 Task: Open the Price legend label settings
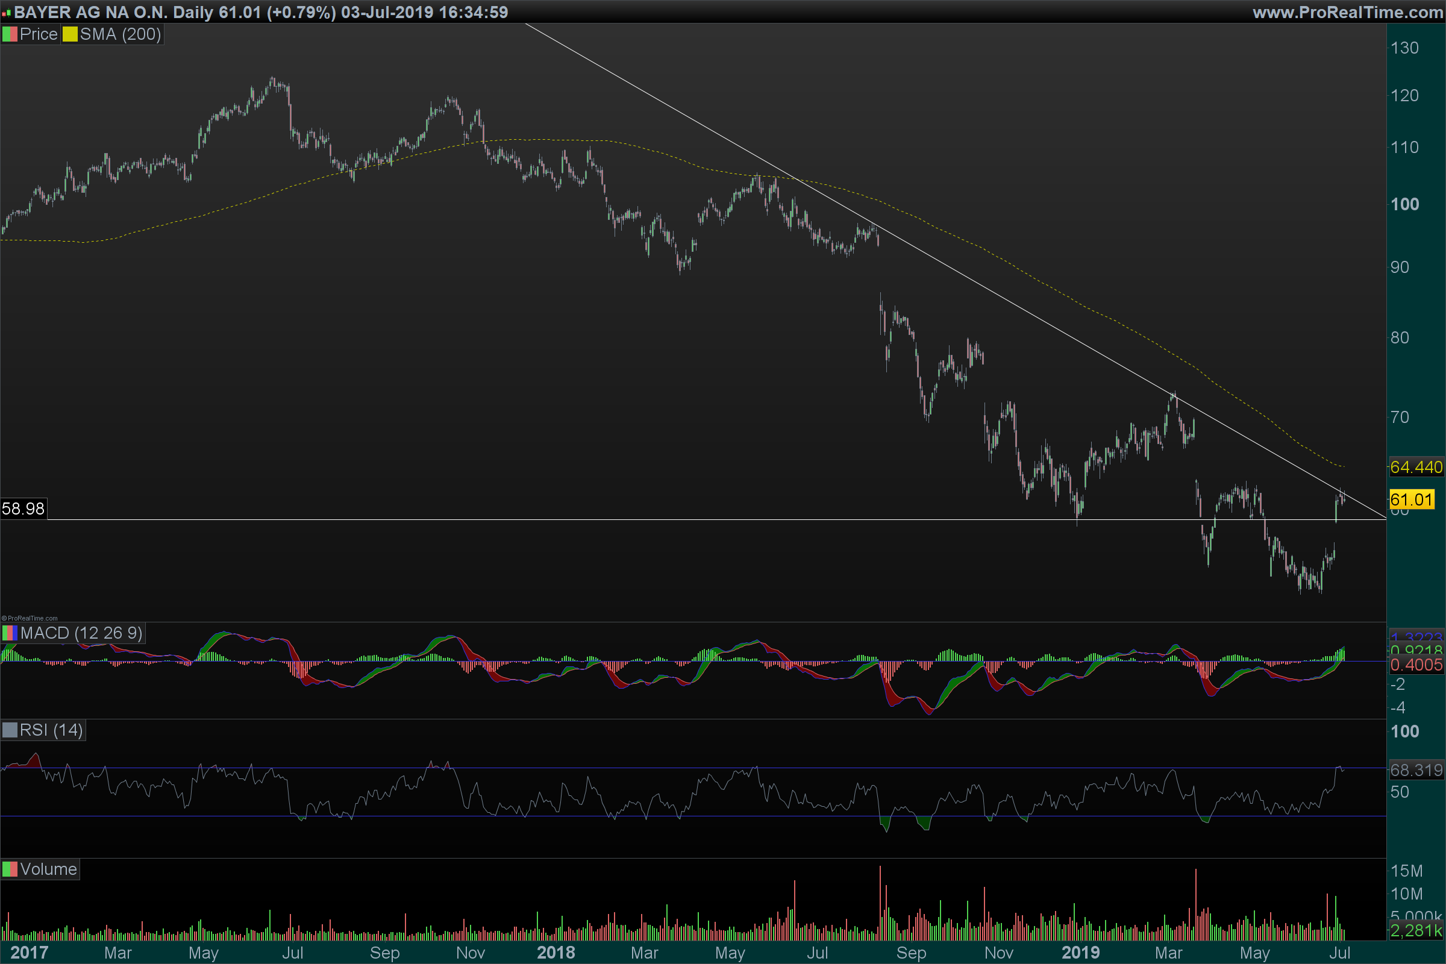coord(38,34)
